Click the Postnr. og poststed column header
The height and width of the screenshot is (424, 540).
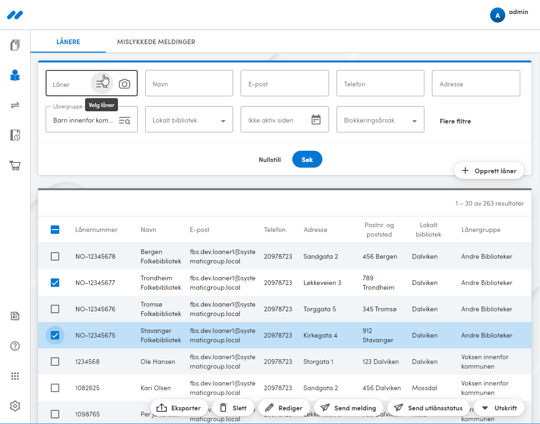(379, 230)
